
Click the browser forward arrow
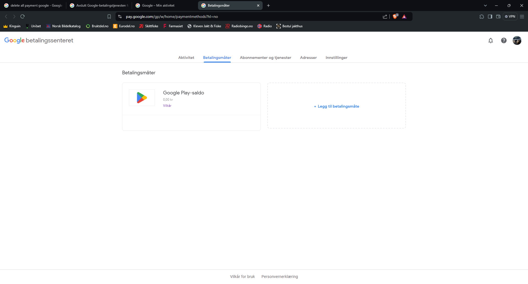click(14, 17)
